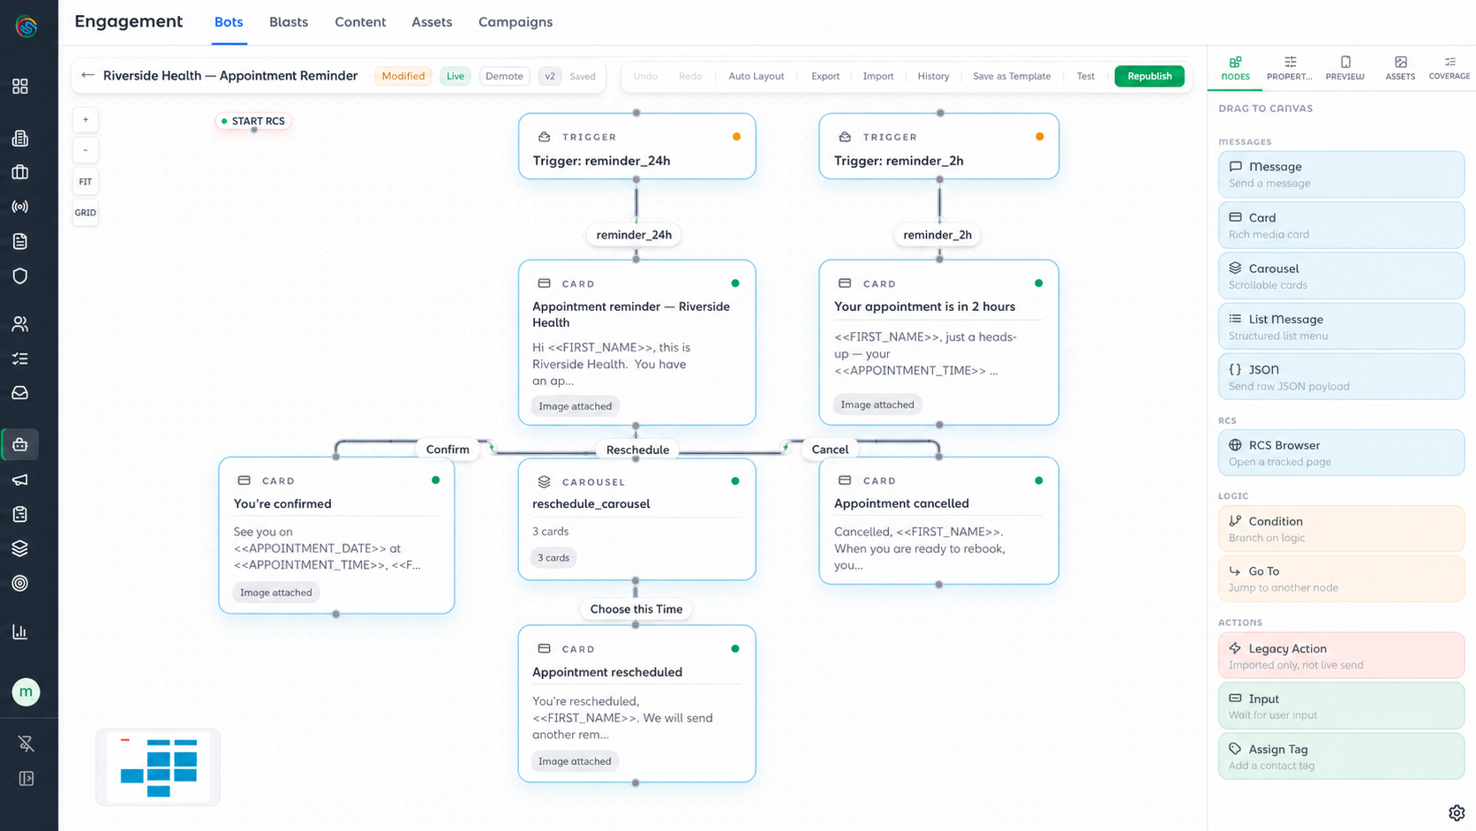The width and height of the screenshot is (1476, 831).
Task: Select the List Message palette node
Action: 1341,327
